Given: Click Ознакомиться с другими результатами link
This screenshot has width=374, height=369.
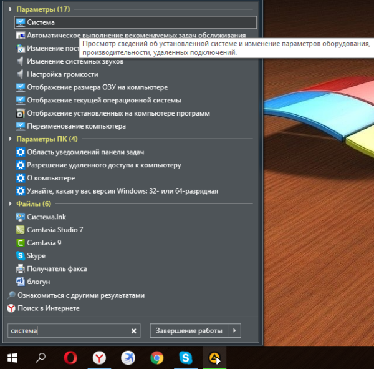Looking at the screenshot, I should pyautogui.click(x=81, y=295).
